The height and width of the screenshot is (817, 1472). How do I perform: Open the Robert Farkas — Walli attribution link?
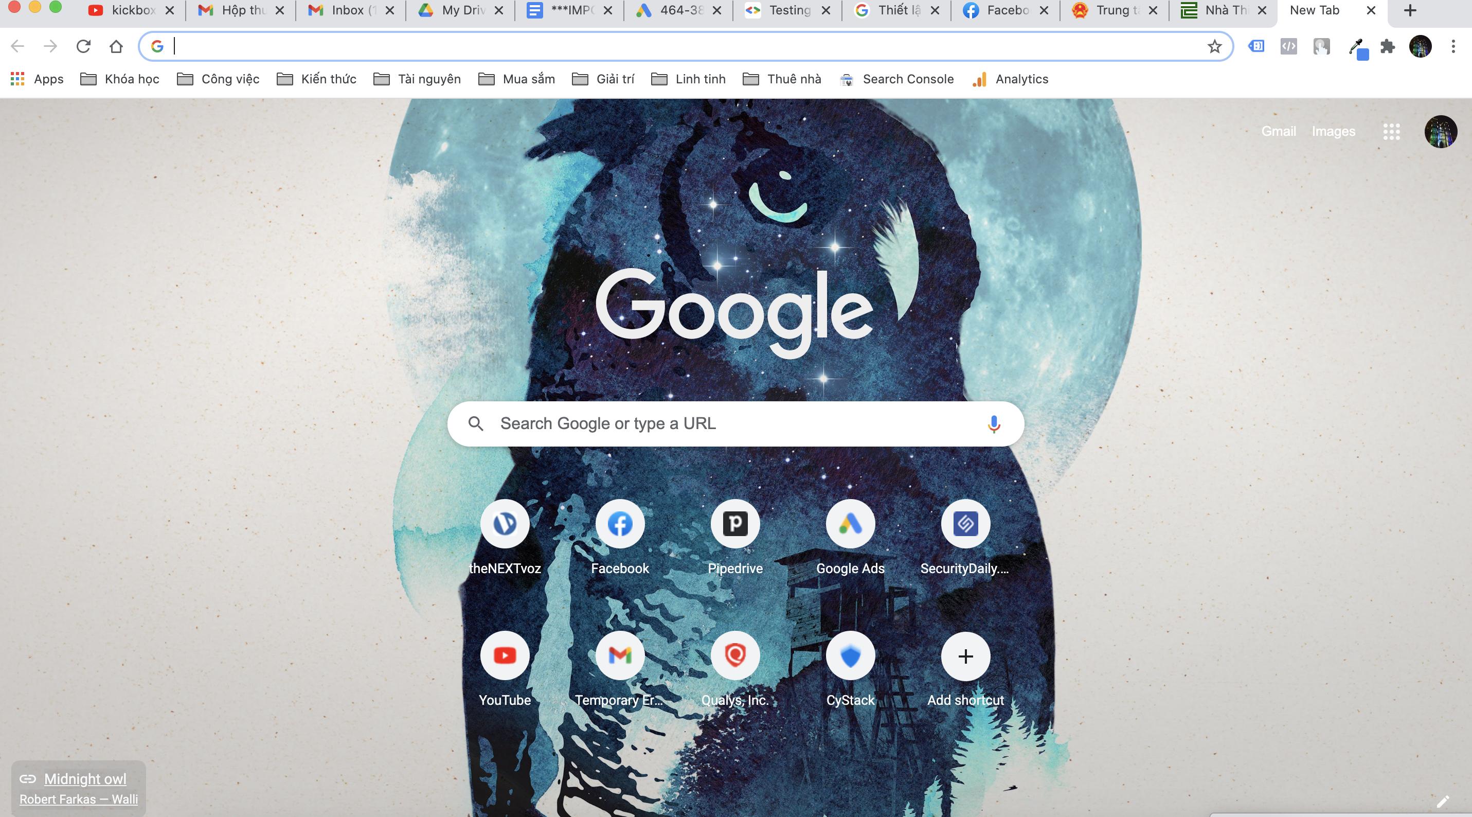click(x=79, y=800)
